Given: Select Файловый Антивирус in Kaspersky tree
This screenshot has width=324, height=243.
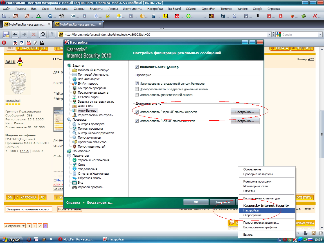Looking at the screenshot, I should tap(93, 70).
